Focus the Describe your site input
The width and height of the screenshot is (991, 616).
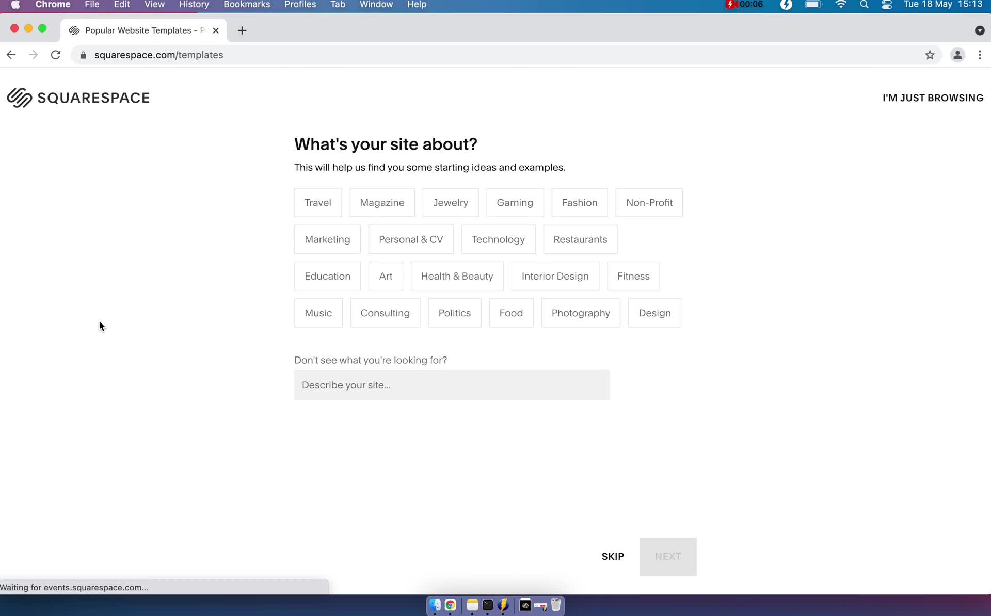click(452, 385)
